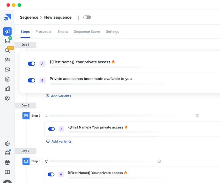Toggle the sequence activation switch in header
This screenshot has height=183, width=220.
click(87, 17)
